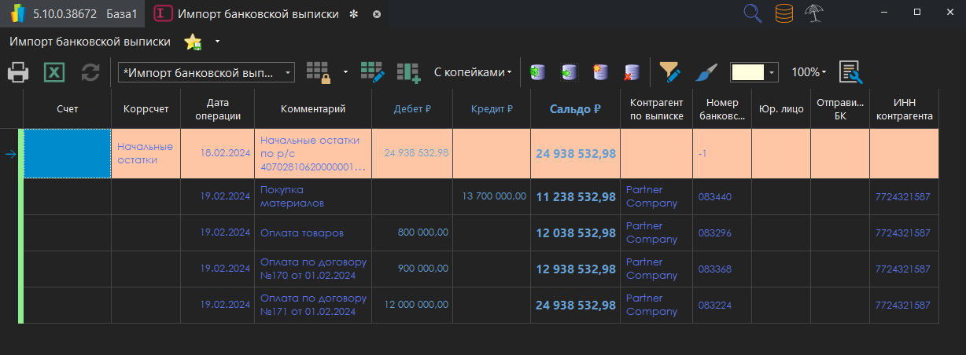Click 'Оплата по договору №171' cell
Viewport: 966px width, 355px height.
point(313,305)
